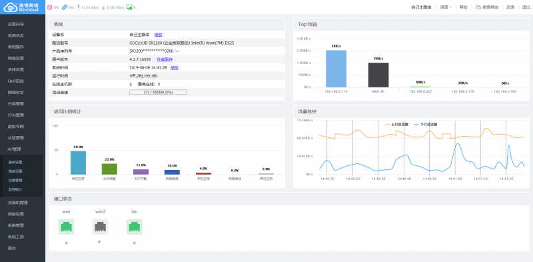Click the WeChat binding icon
The width and height of the screenshot is (533, 262).
click(x=478, y=7)
